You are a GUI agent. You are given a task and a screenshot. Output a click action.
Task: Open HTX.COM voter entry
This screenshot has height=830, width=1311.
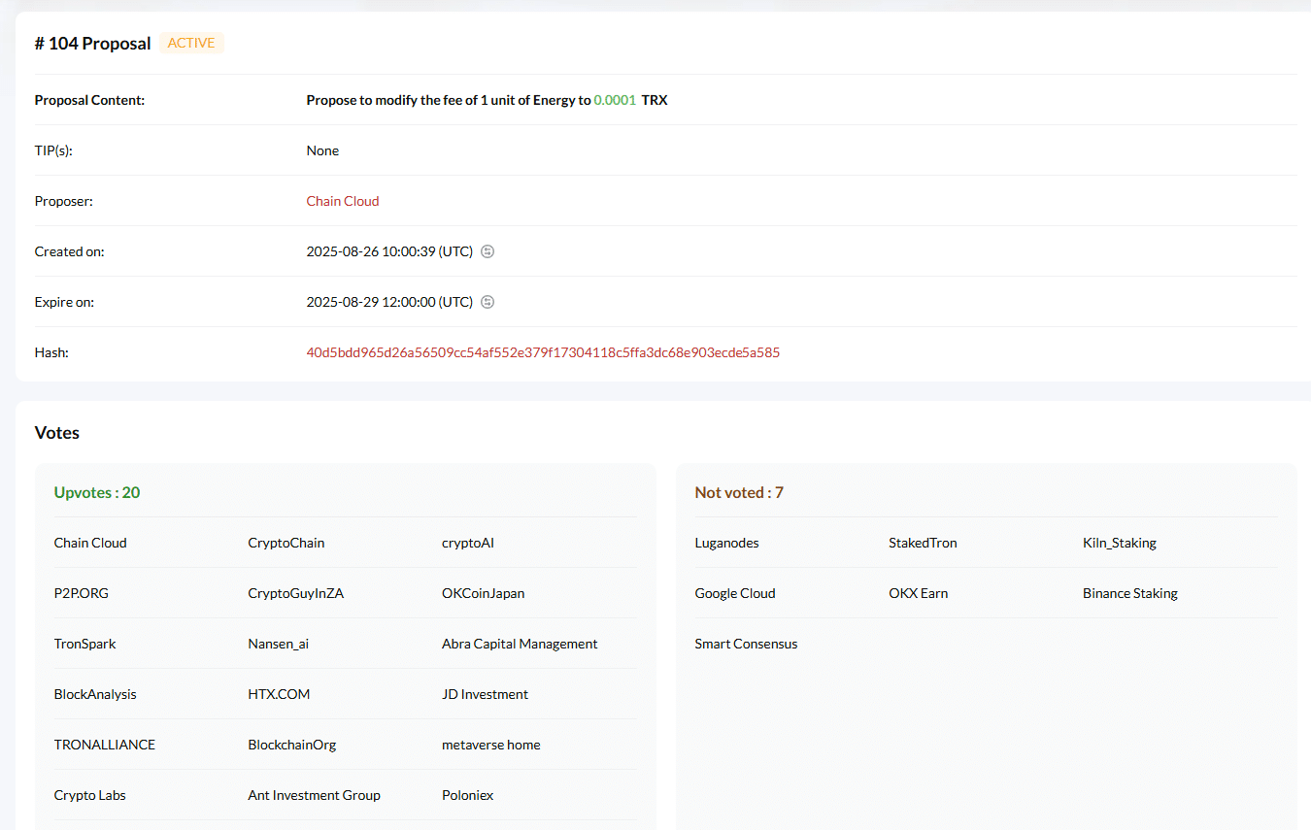(279, 694)
